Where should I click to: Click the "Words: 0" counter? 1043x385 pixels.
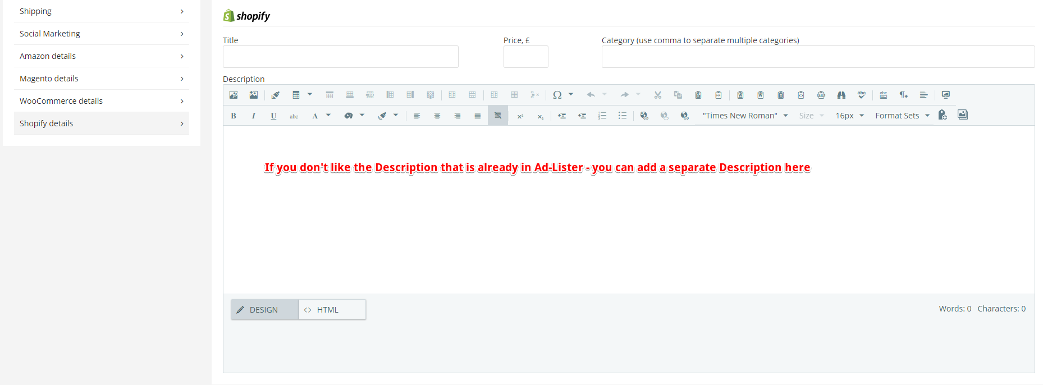coord(955,309)
